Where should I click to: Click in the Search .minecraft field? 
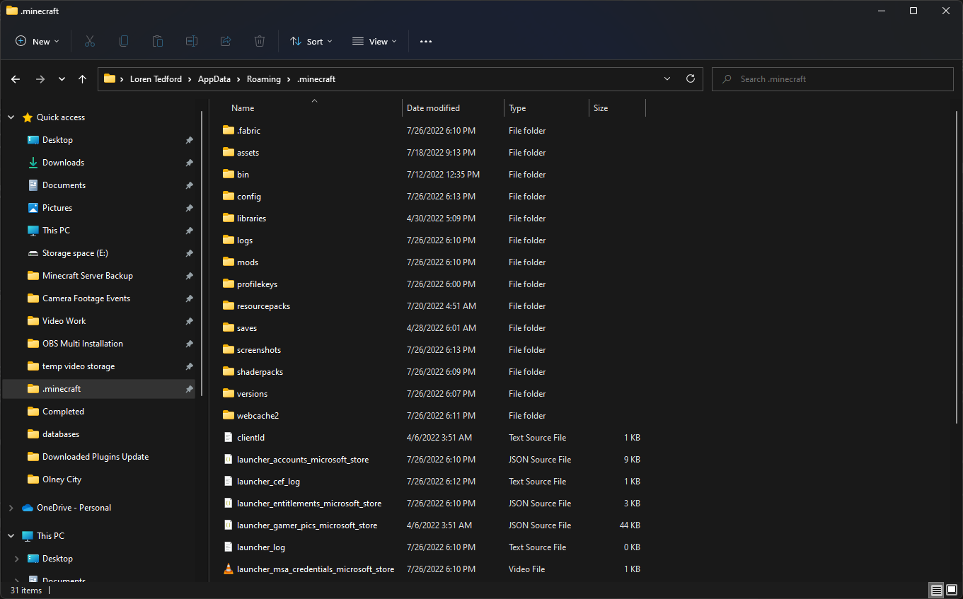pyautogui.click(x=833, y=79)
